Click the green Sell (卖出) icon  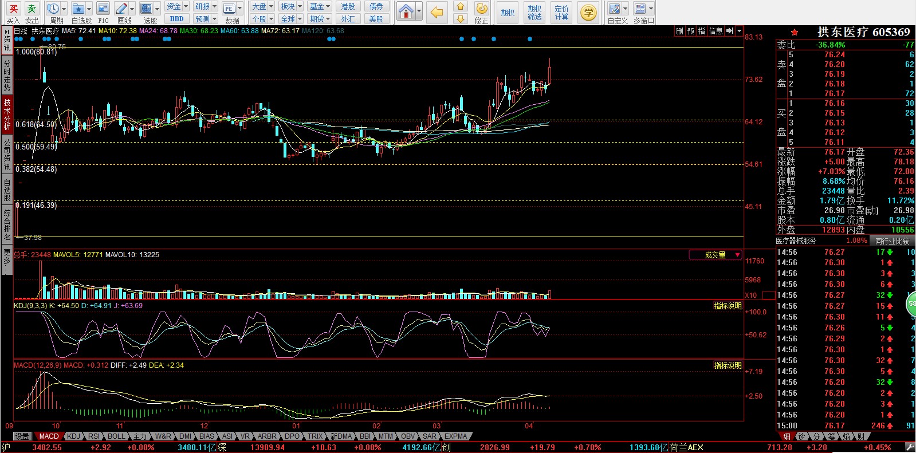32,9
